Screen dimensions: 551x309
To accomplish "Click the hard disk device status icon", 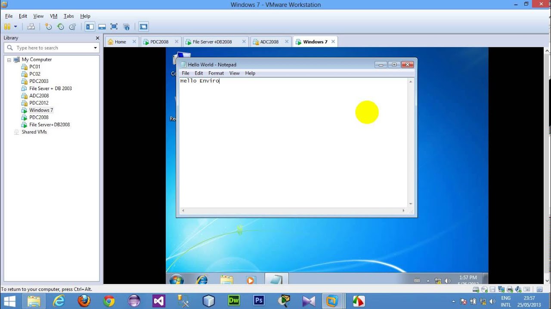I will [476, 289].
